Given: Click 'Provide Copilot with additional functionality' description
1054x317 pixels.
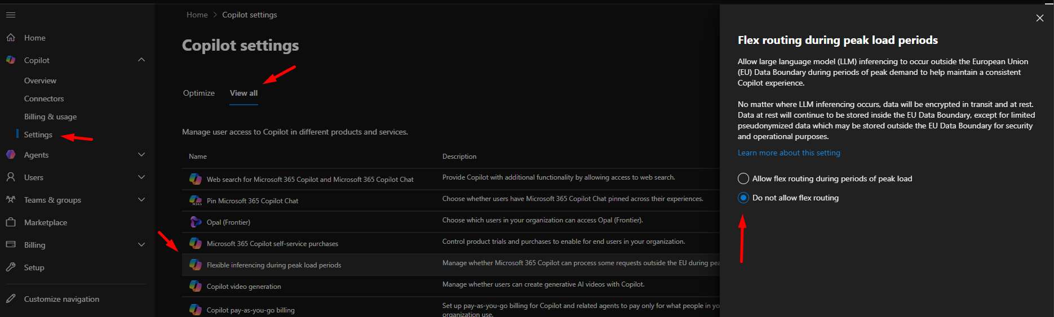Looking at the screenshot, I should point(559,177).
